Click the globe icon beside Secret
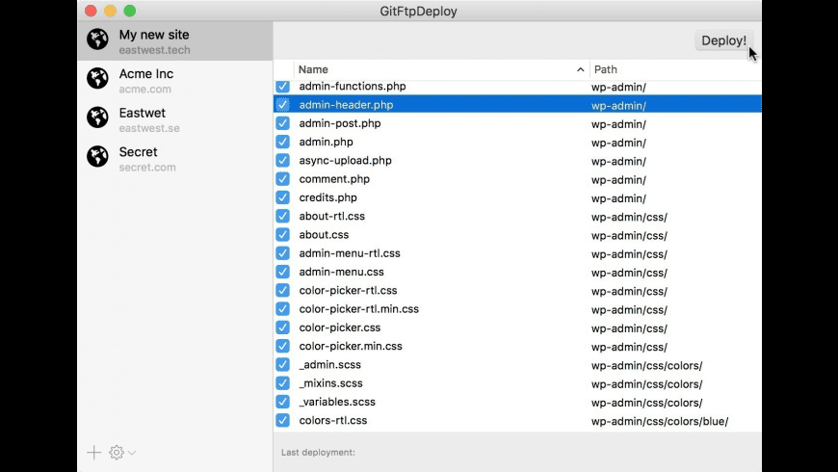 98,157
